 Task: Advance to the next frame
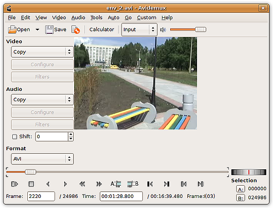click(65, 184)
